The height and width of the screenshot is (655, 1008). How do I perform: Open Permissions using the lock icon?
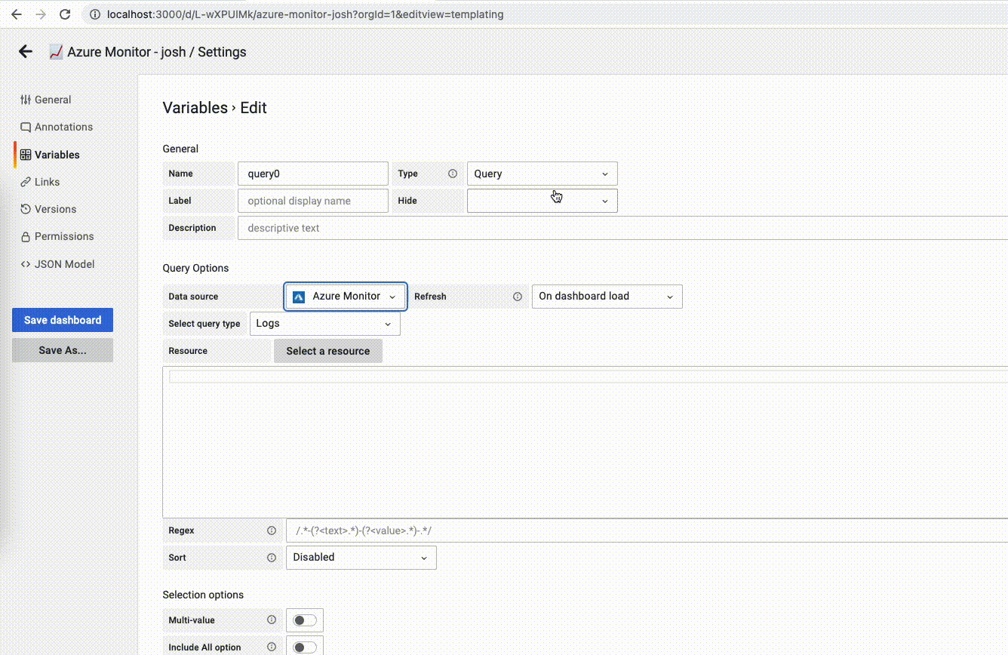[x=26, y=236]
